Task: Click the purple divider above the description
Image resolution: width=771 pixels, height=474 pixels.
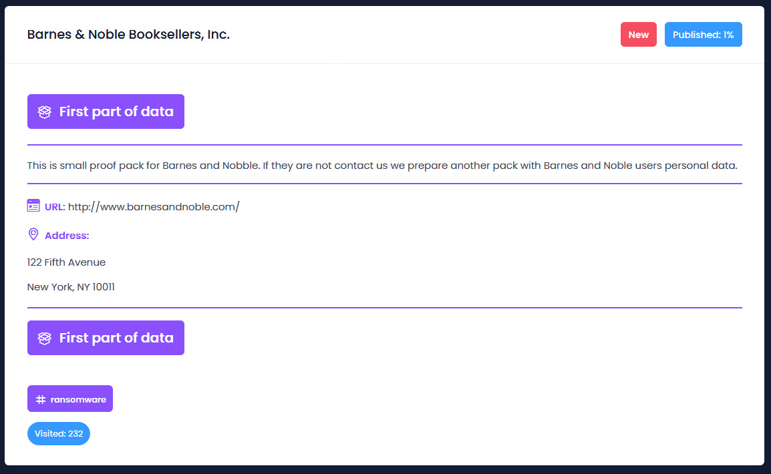Action: [x=383, y=143]
